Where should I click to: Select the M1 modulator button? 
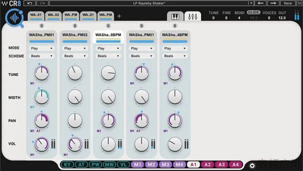[137, 165]
